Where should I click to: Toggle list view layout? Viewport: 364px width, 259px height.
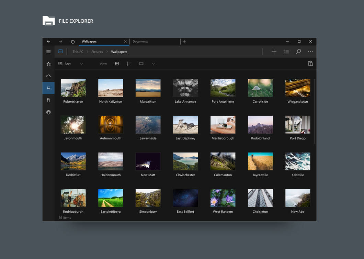129,64
